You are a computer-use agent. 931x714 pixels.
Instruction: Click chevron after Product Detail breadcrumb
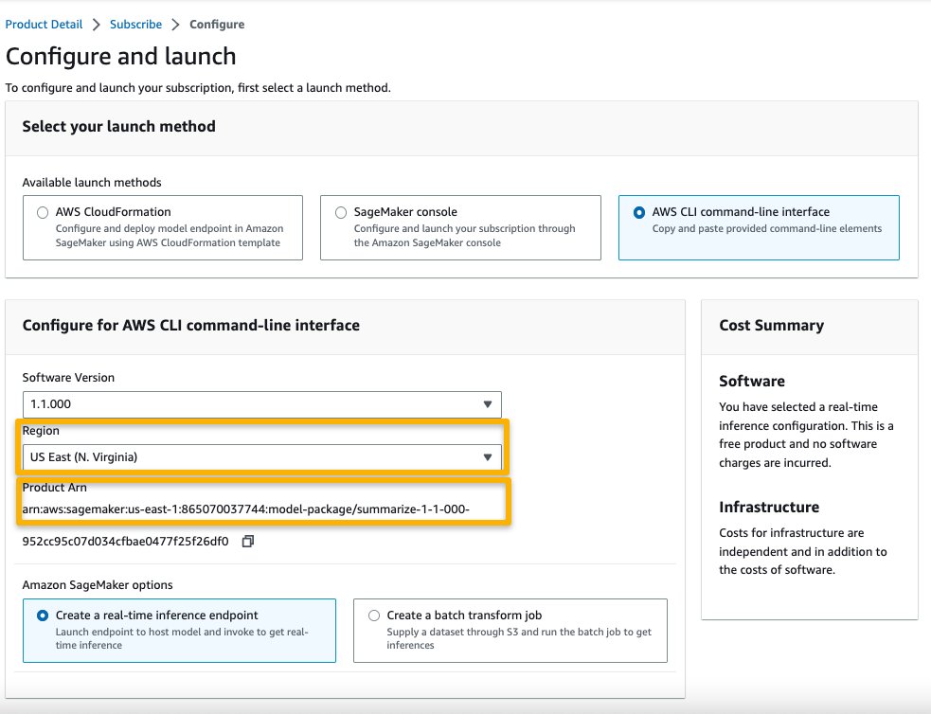pyautogui.click(x=97, y=25)
